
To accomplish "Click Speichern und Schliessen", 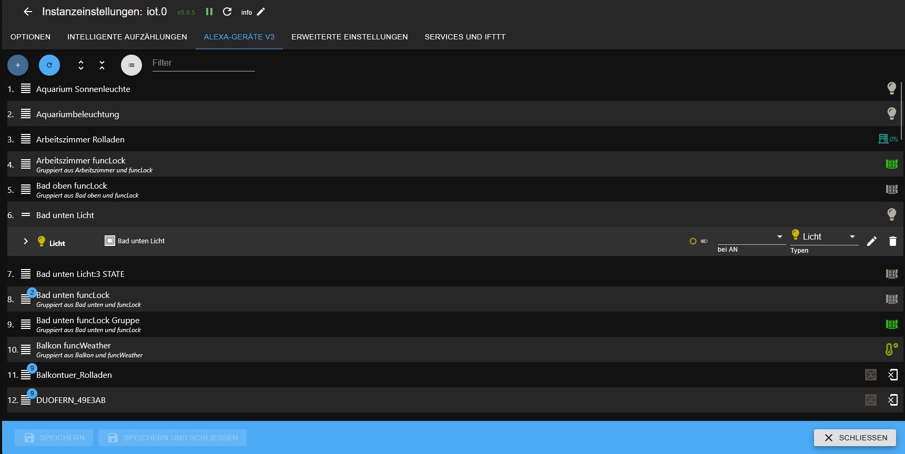I will click(x=172, y=438).
